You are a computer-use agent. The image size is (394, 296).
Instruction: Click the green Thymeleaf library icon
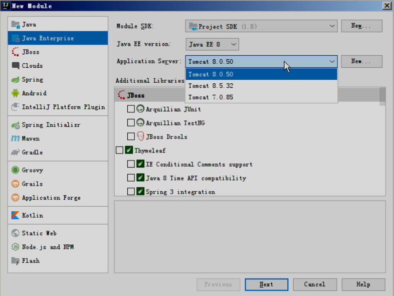(x=129, y=151)
